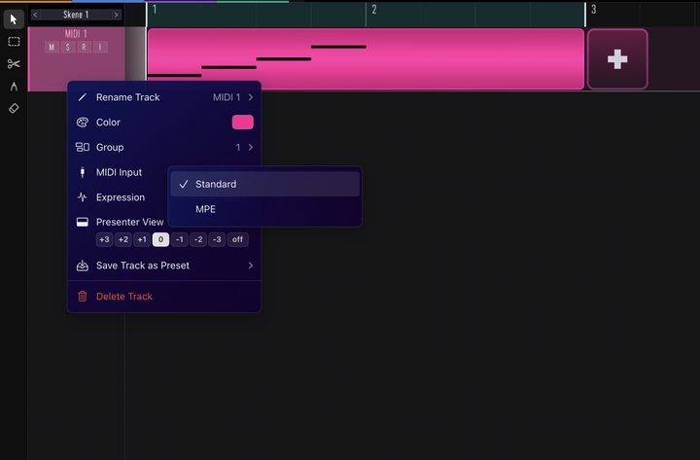The height and width of the screenshot is (460, 700).
Task: Click the group icon beside Group
Action: [x=82, y=148]
